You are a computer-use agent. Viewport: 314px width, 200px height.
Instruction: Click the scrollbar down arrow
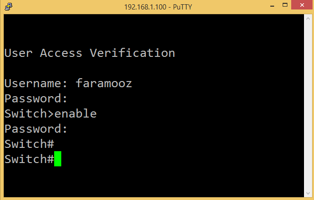[308, 193]
